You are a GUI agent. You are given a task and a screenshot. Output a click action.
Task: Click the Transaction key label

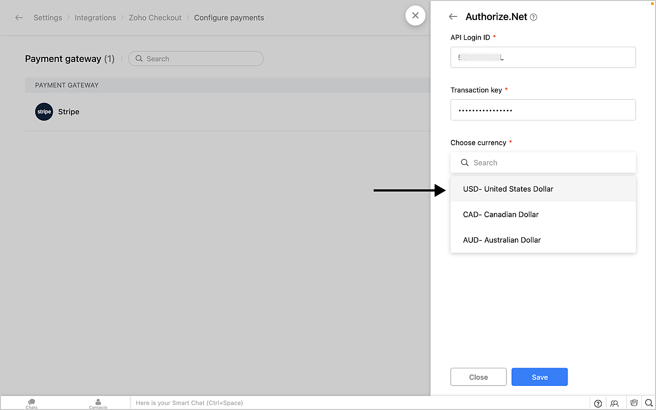coord(476,90)
